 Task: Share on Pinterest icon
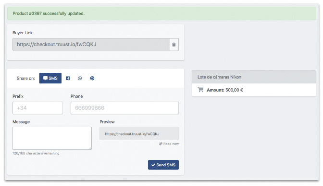92,78
